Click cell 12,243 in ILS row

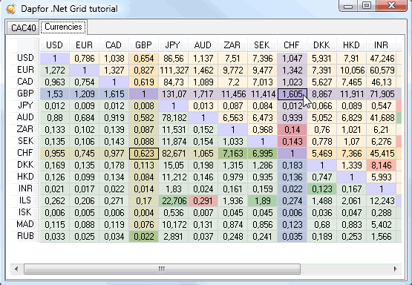point(382,201)
